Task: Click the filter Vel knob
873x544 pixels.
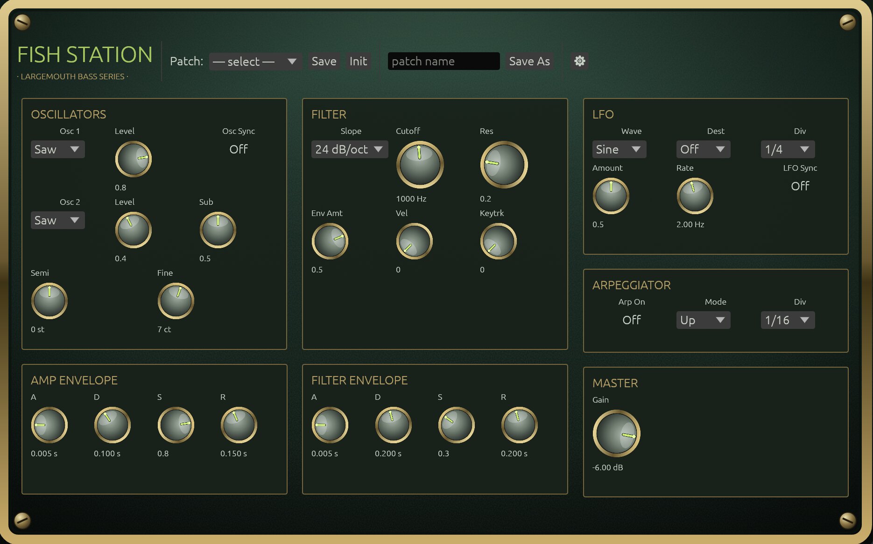Action: click(414, 241)
